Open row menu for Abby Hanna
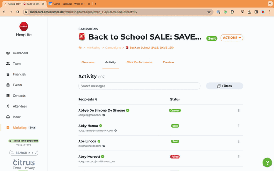The image size is (274, 171). pos(239,126)
